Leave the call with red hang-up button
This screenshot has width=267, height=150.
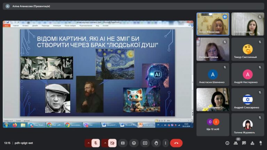tap(176, 143)
